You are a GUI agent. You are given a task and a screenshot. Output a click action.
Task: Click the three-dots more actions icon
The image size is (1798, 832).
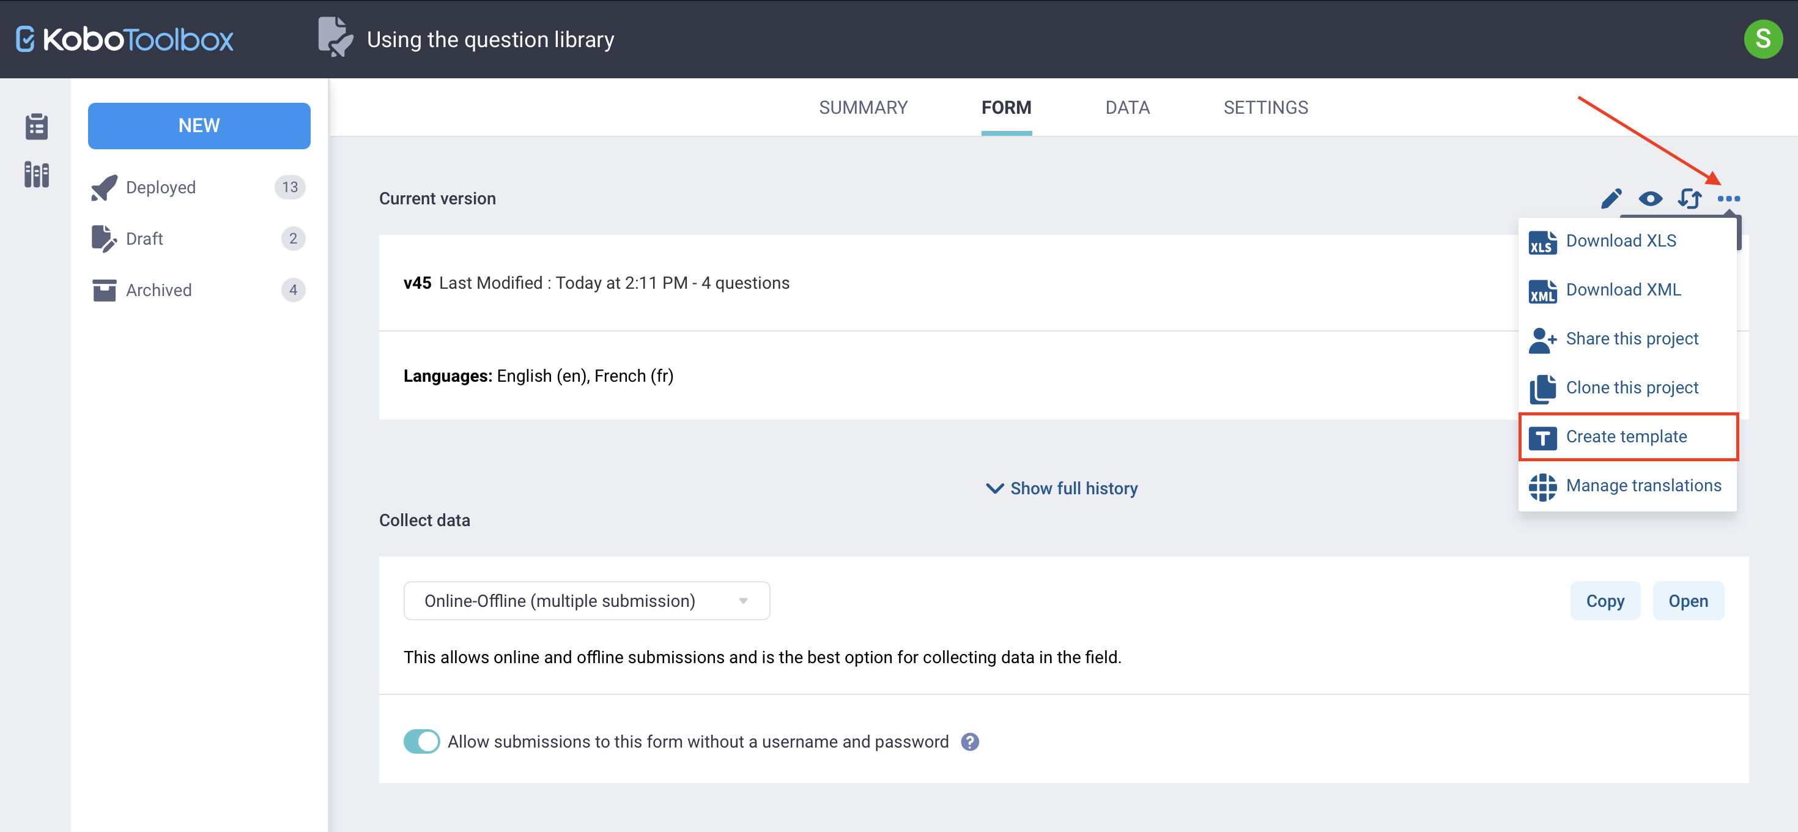pyautogui.click(x=1728, y=199)
